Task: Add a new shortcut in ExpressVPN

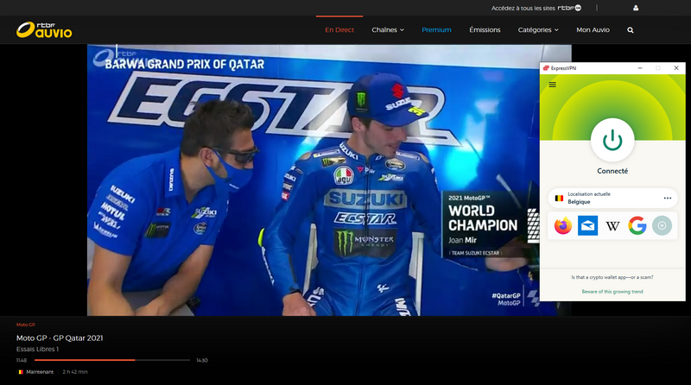Action: pyautogui.click(x=662, y=225)
